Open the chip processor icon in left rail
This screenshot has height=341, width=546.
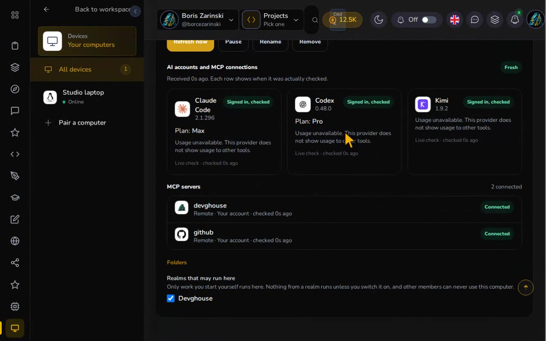pos(15,306)
